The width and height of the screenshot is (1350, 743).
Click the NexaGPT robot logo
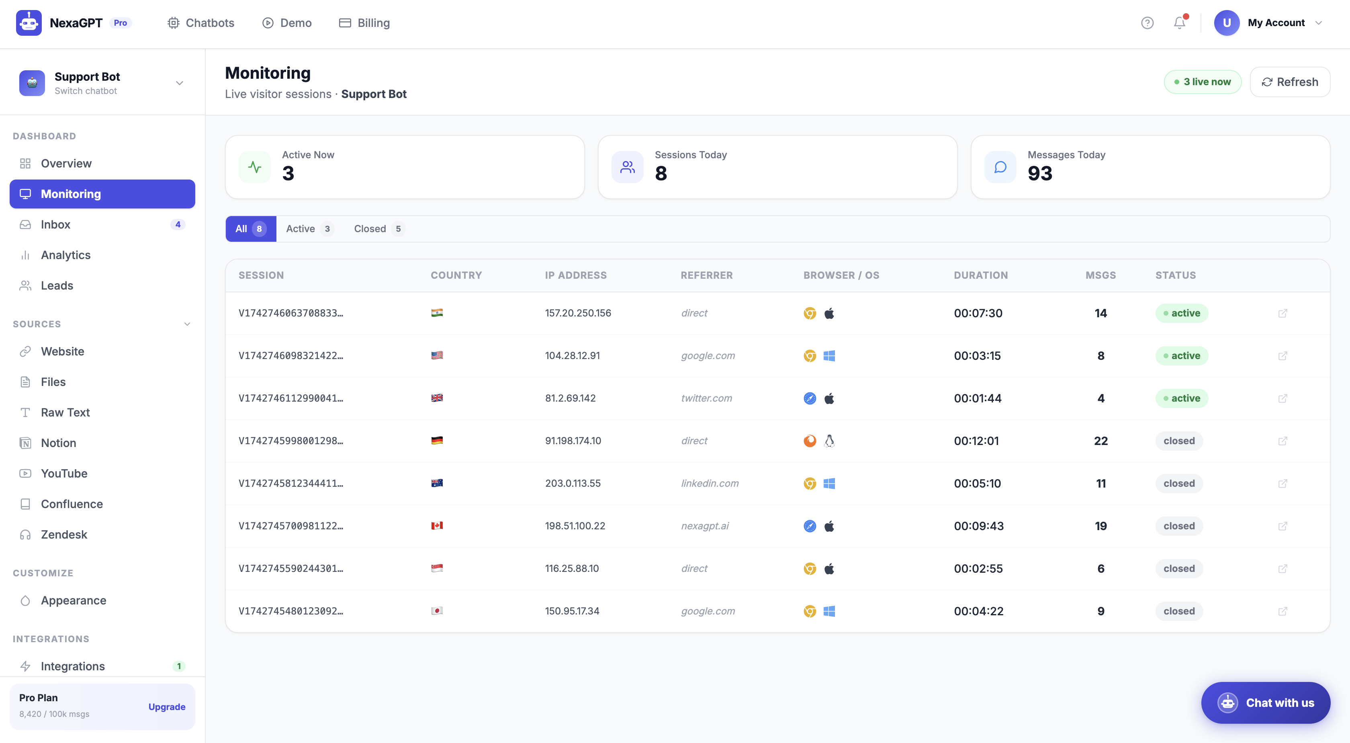29,23
